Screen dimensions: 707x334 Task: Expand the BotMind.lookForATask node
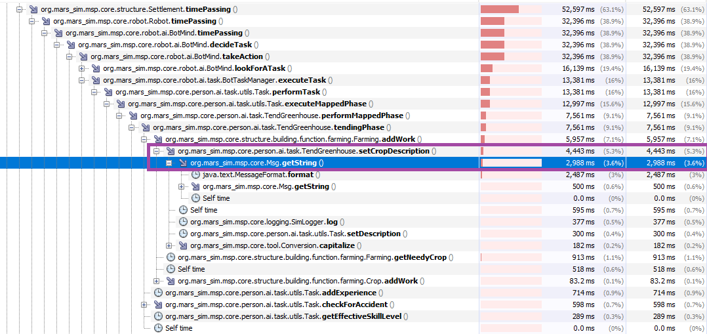(x=81, y=68)
